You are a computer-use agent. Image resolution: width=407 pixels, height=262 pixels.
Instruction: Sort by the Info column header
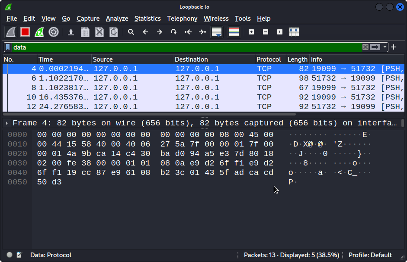357,59
